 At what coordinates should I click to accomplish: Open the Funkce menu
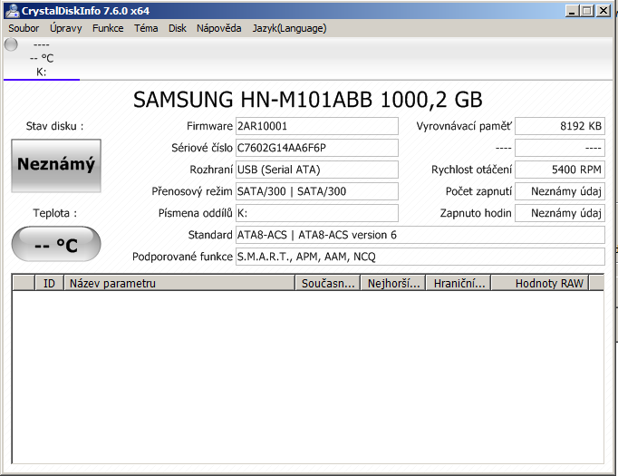[108, 28]
